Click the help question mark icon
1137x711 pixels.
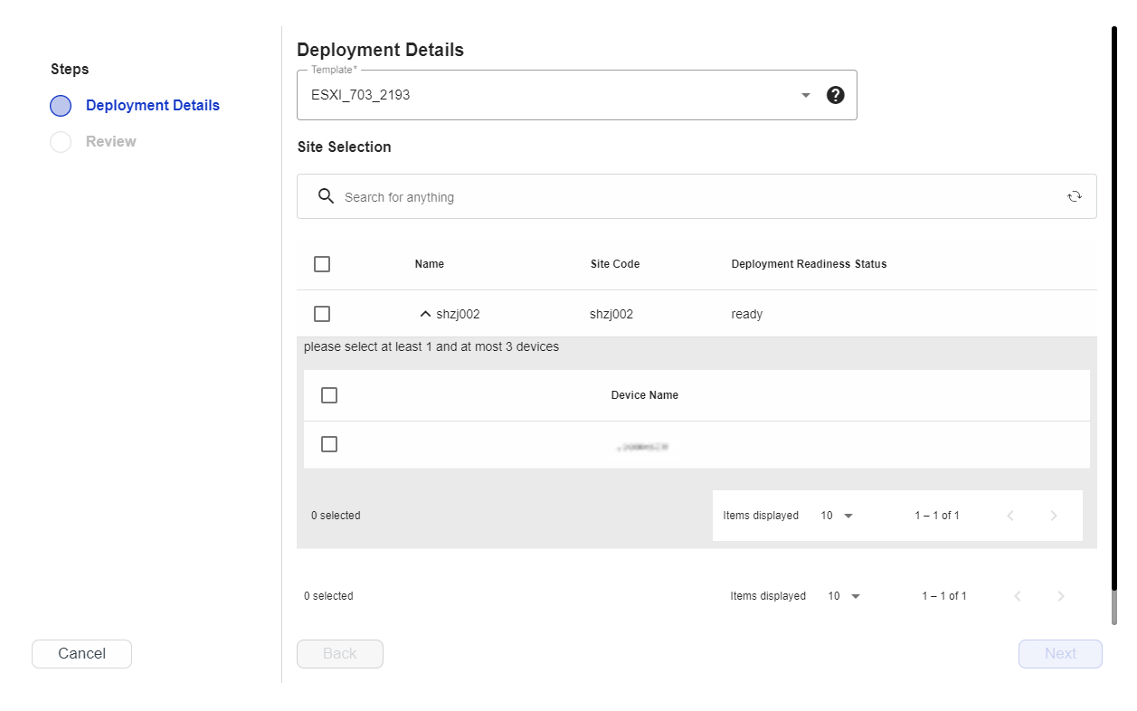point(836,95)
